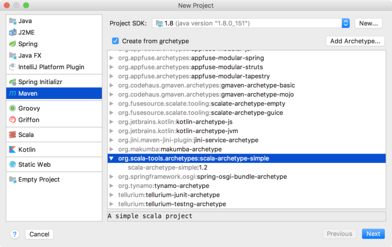
Task: Select the Griffon project icon
Action: coord(13,120)
